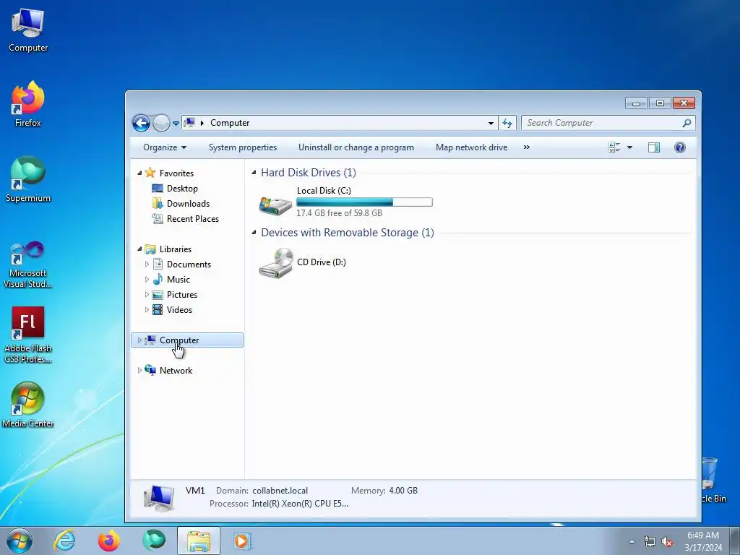Open the recent pages dropdown arrow
Image resolution: width=740 pixels, height=555 pixels.
pyautogui.click(x=176, y=123)
